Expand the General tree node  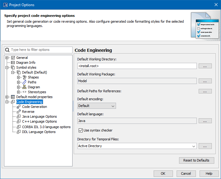point(7,58)
